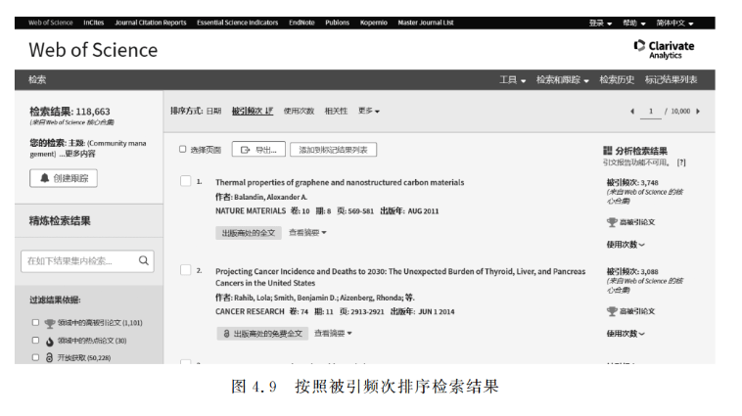Open article Projecting Cancer Incidence and Deaths title

pos(400,277)
